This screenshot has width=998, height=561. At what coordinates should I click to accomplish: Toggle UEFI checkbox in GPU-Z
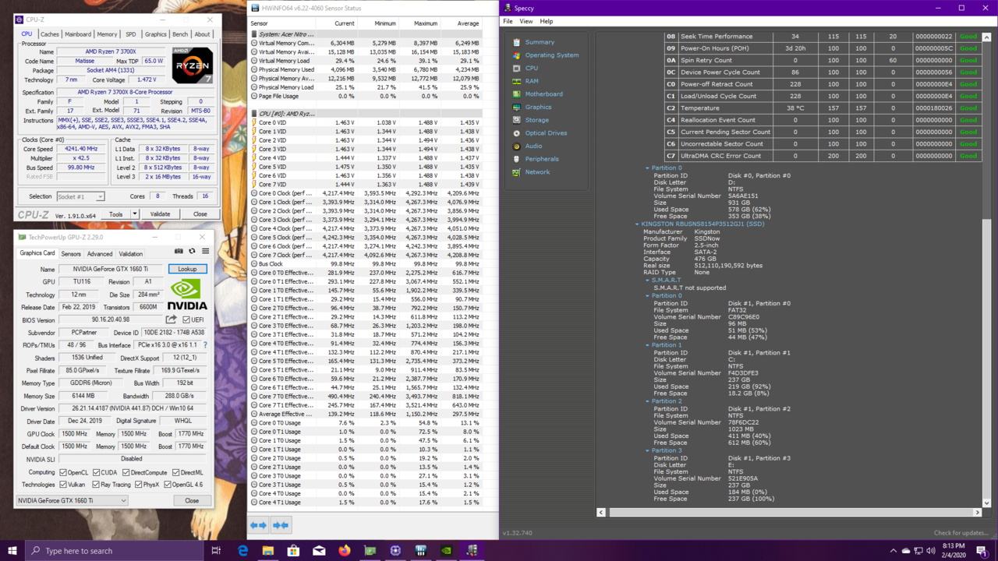tap(186, 319)
